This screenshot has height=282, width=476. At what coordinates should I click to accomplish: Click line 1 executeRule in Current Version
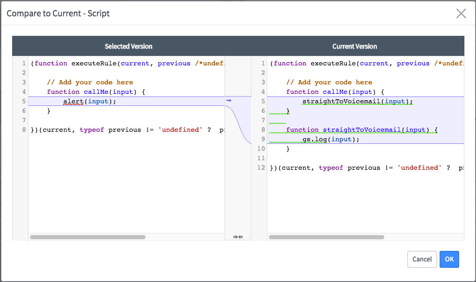(x=367, y=63)
